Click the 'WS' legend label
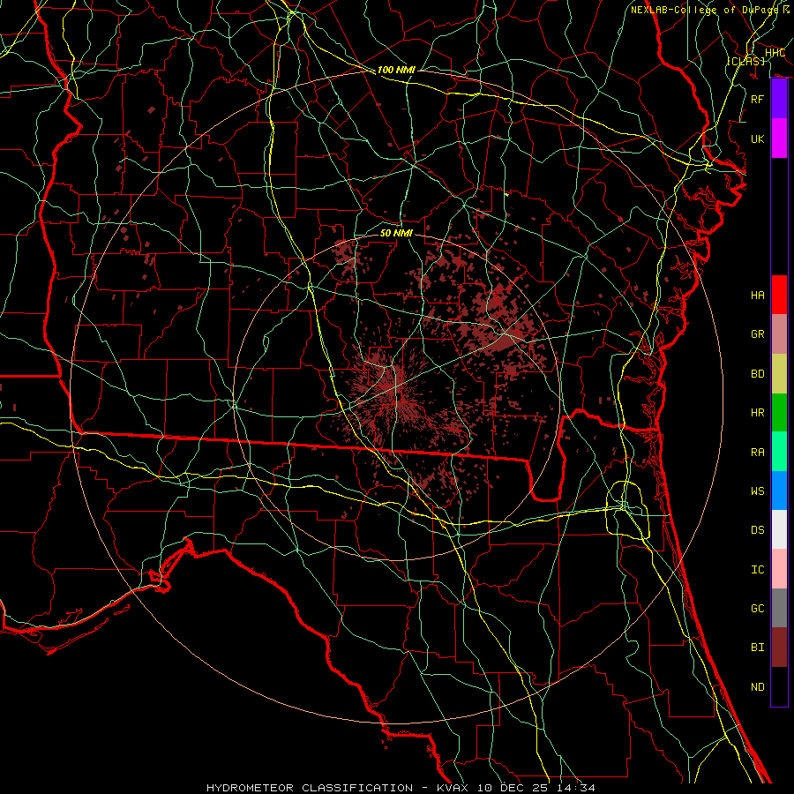The height and width of the screenshot is (794, 794). click(x=758, y=491)
